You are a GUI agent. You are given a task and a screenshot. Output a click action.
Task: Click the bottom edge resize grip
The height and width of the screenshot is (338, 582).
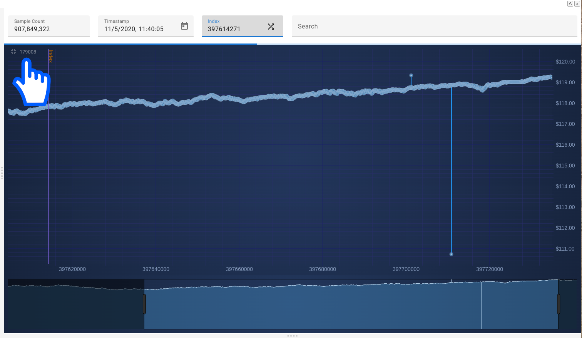coord(292,336)
